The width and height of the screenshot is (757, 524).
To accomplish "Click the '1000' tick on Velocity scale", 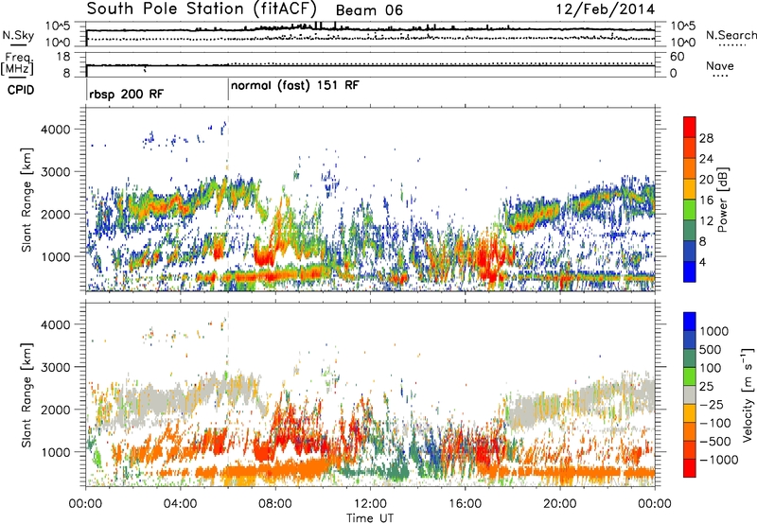I will (x=714, y=331).
